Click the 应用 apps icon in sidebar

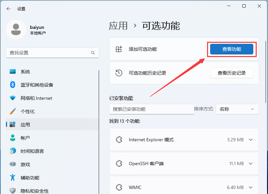tap(13, 124)
